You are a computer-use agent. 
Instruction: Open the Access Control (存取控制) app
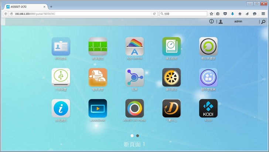coord(61,47)
